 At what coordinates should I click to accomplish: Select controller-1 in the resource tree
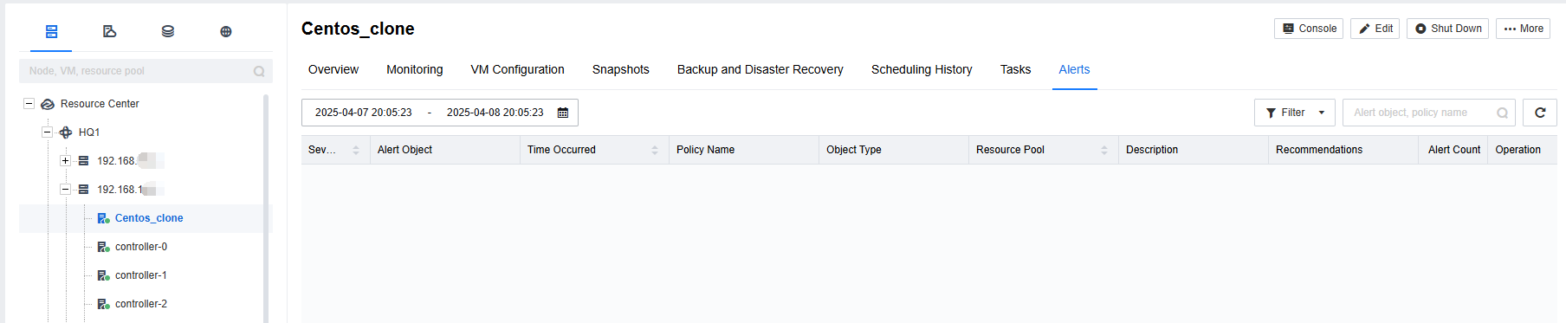point(141,275)
